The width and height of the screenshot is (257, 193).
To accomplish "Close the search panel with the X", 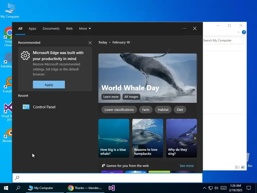I will tap(195, 28).
